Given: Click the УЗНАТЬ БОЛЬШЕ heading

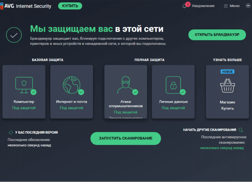Looking at the screenshot, I should coord(227,60).
